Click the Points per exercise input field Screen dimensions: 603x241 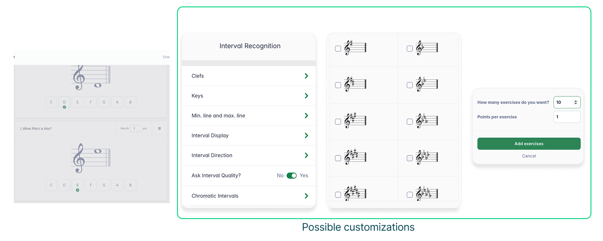[566, 117]
